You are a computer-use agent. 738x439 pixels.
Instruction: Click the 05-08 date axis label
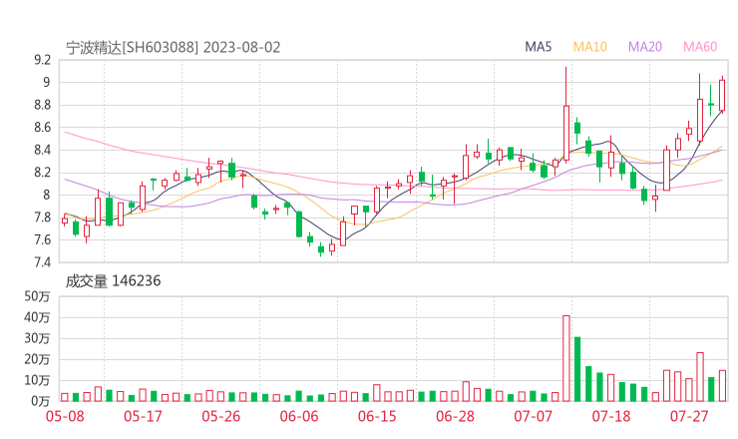pyautogui.click(x=65, y=416)
